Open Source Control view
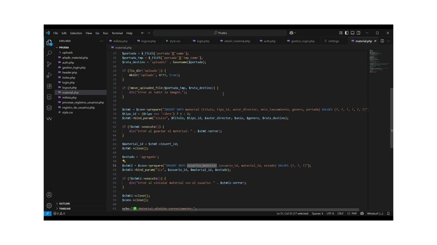The image size is (437, 245). [x=49, y=64]
